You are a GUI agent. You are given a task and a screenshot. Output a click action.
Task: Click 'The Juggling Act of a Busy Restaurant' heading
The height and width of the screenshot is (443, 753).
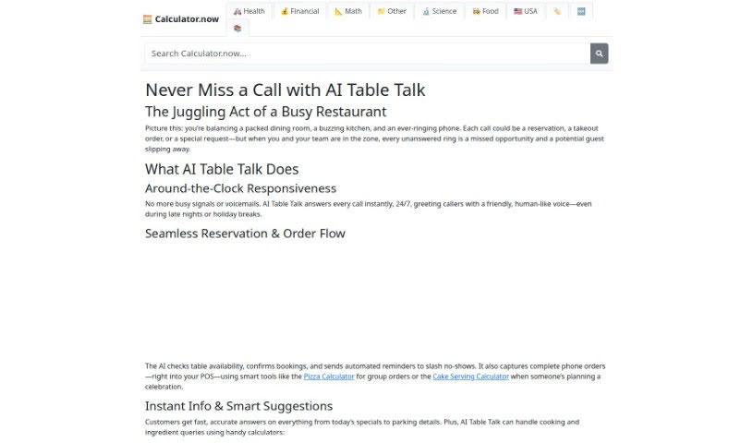(x=265, y=112)
